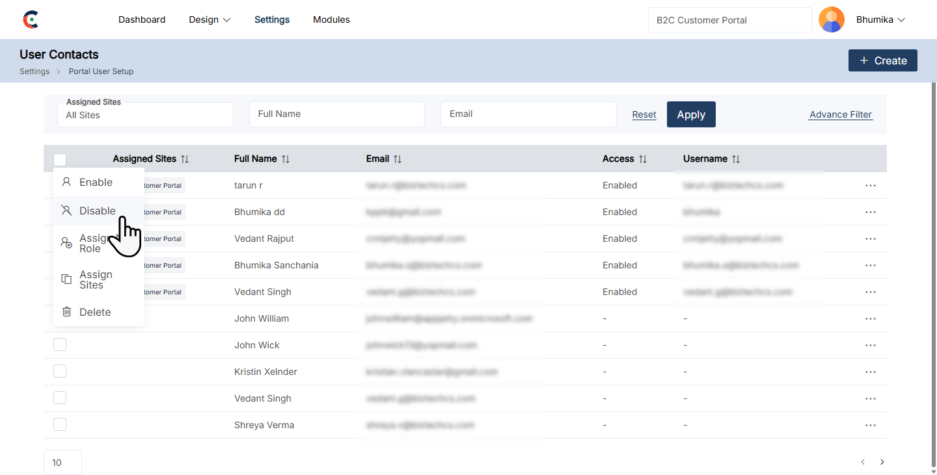Screen dimensions: 937x475
Task: Open actions menu for tarun r row
Action: 870,186
